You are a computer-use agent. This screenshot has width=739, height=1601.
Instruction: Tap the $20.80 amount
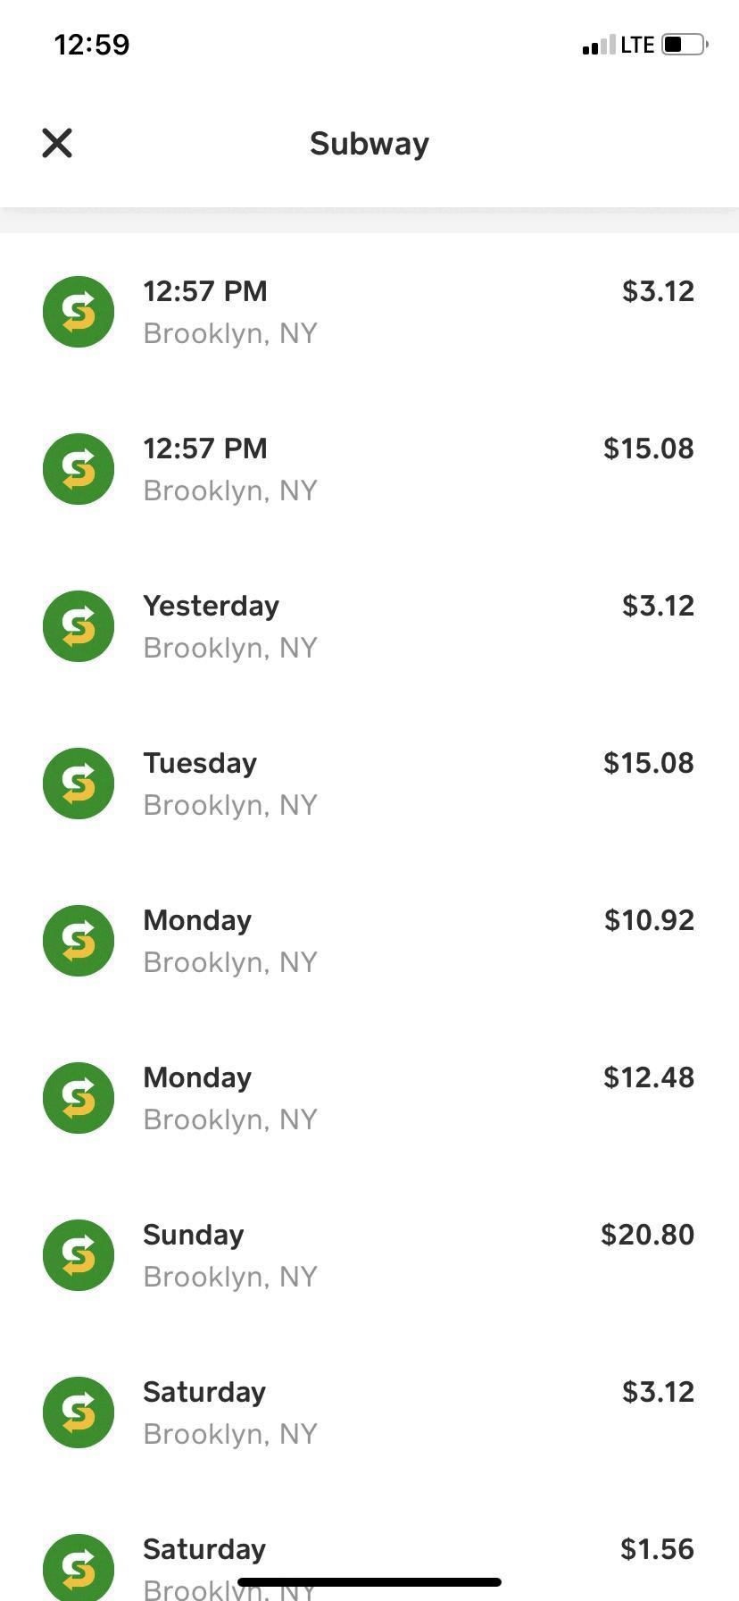pyautogui.click(x=647, y=1235)
